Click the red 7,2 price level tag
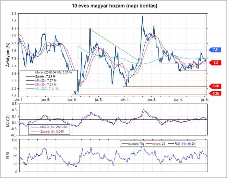The height and width of the screenshot is (178, 227). tap(216, 62)
